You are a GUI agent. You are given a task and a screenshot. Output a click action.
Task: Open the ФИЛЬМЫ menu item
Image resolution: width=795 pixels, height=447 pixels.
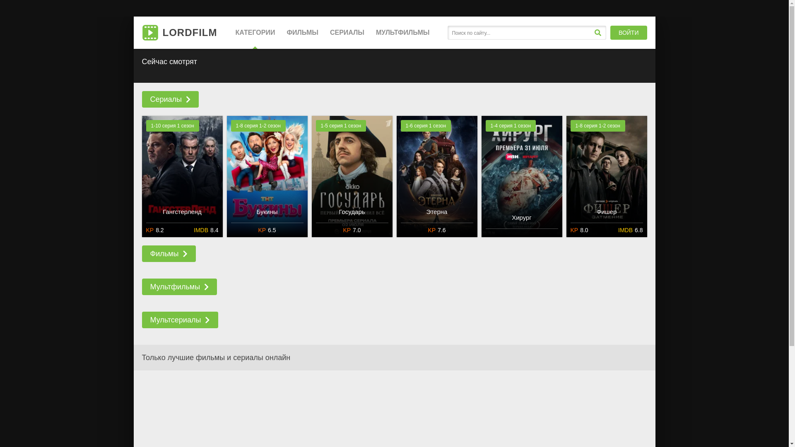tap(302, 33)
